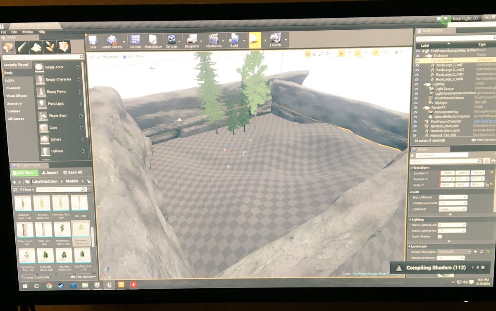
Task: Select the Geometry category
Action: pyautogui.click(x=14, y=103)
